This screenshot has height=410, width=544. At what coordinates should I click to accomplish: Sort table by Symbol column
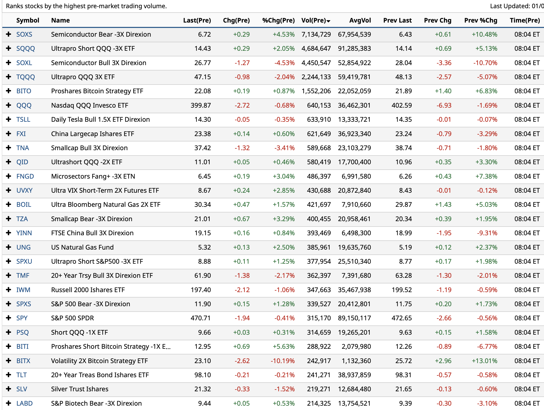[28, 20]
